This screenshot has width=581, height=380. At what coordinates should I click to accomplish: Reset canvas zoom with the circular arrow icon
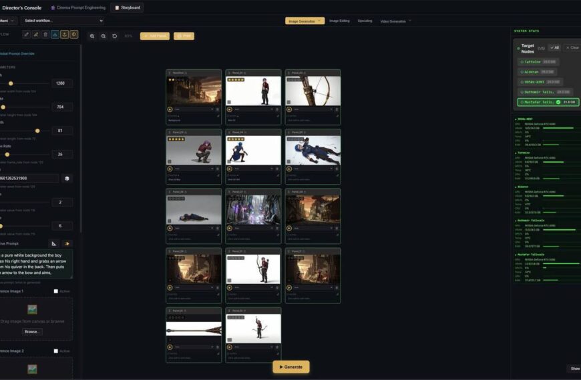(x=115, y=36)
